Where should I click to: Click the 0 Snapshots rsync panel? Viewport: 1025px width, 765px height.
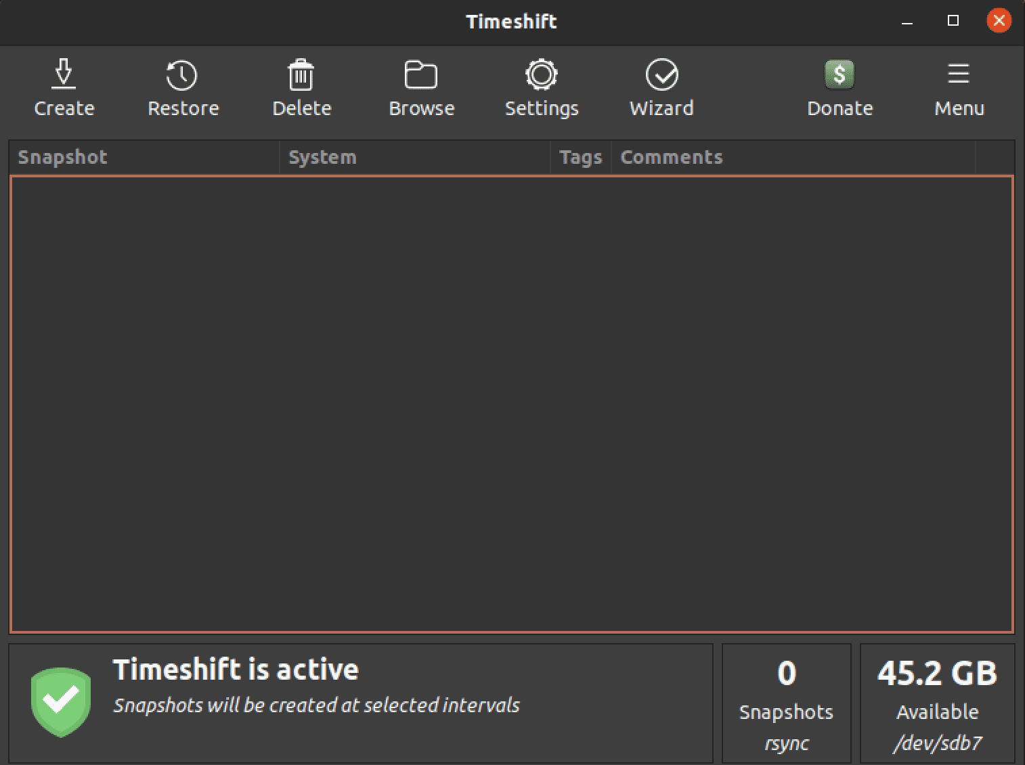(786, 704)
